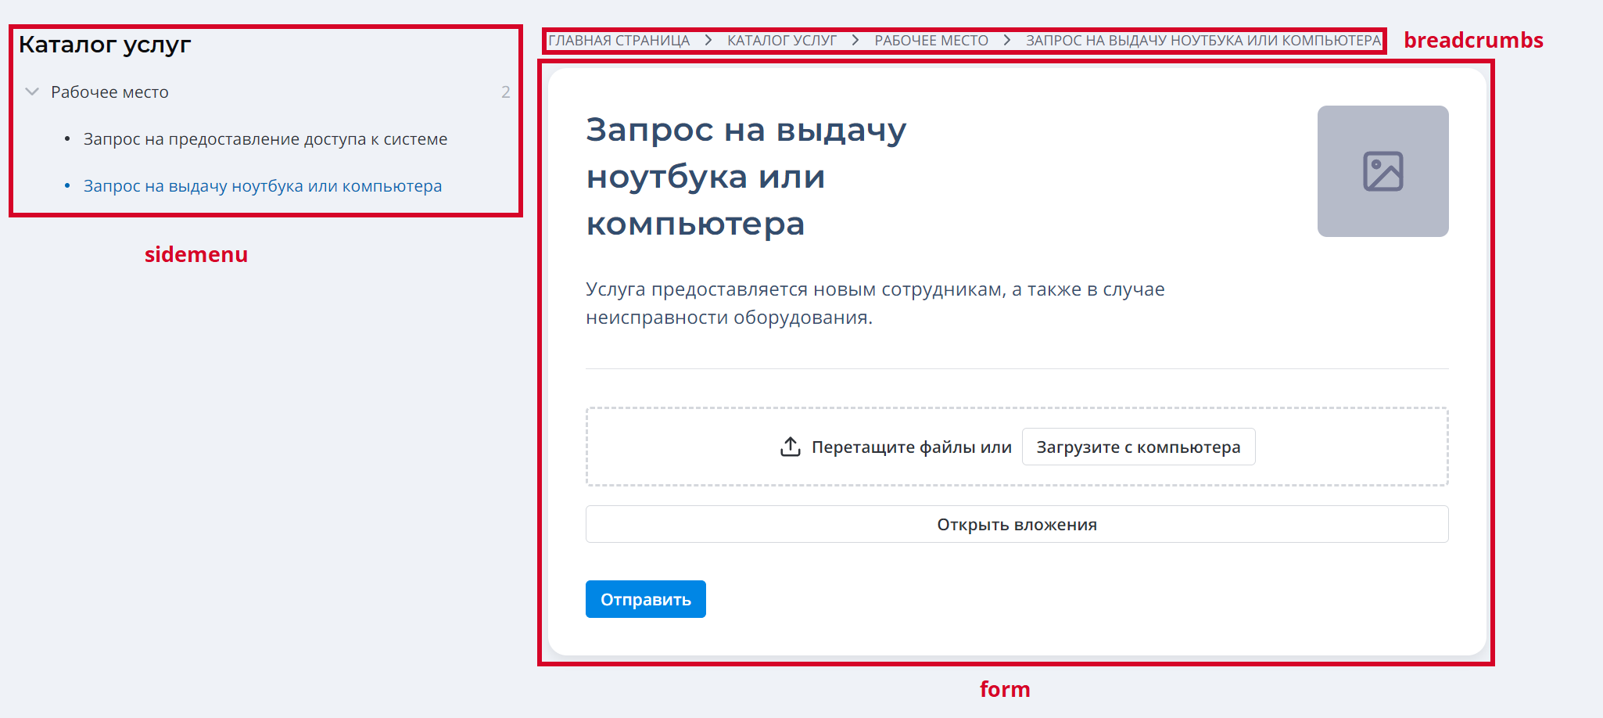The width and height of the screenshot is (1603, 718).
Task: Click РАБОЧЕЕ МЕСТО breadcrumb
Action: (931, 41)
